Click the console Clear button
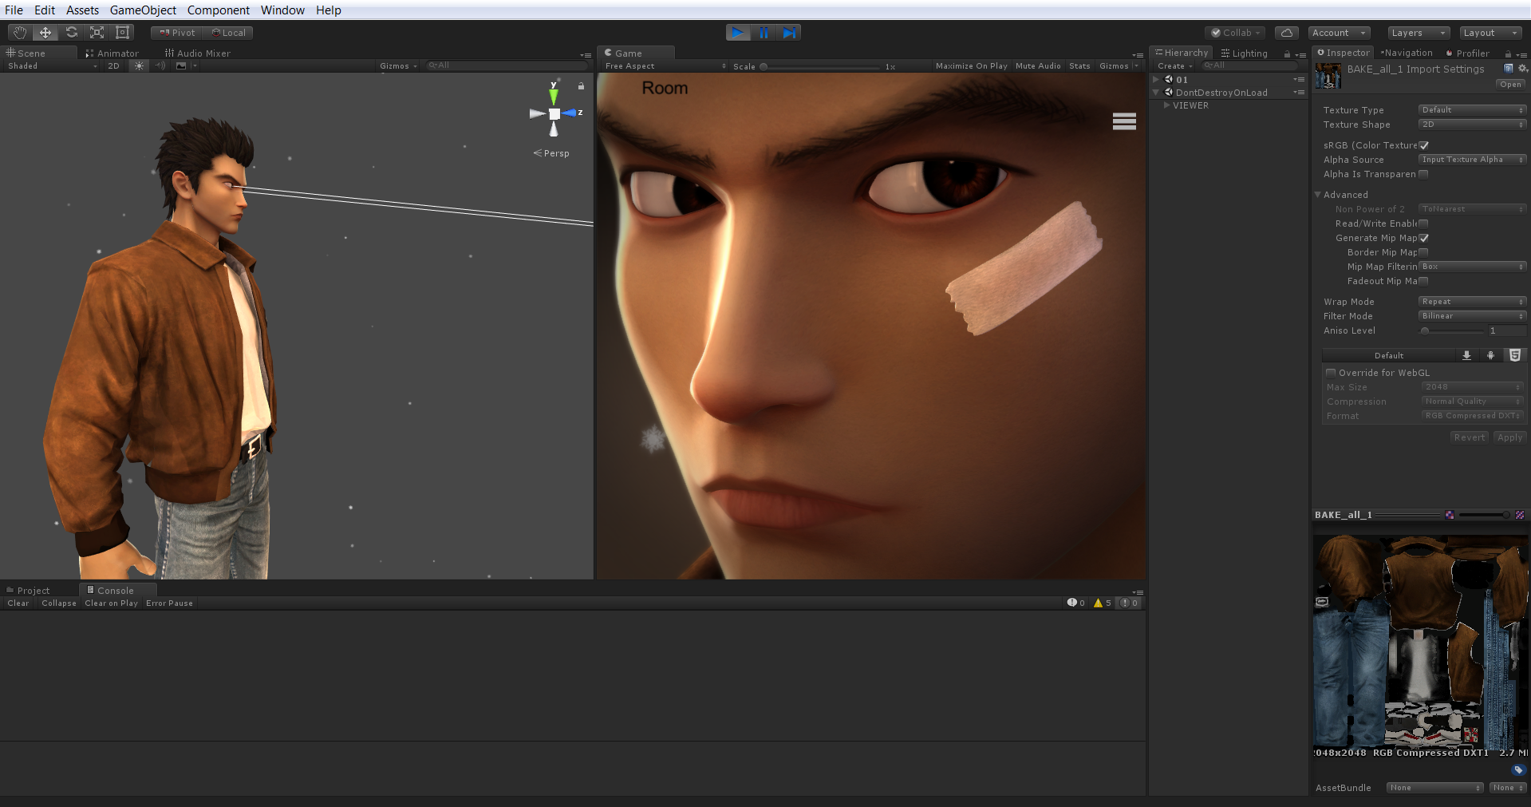Image resolution: width=1531 pixels, height=807 pixels. pyautogui.click(x=18, y=603)
